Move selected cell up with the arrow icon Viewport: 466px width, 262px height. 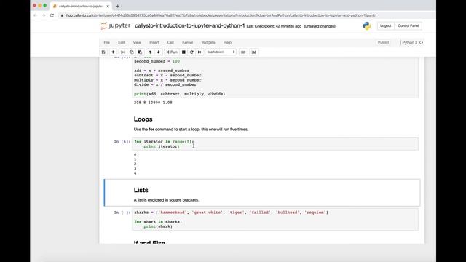pyautogui.click(x=150, y=52)
